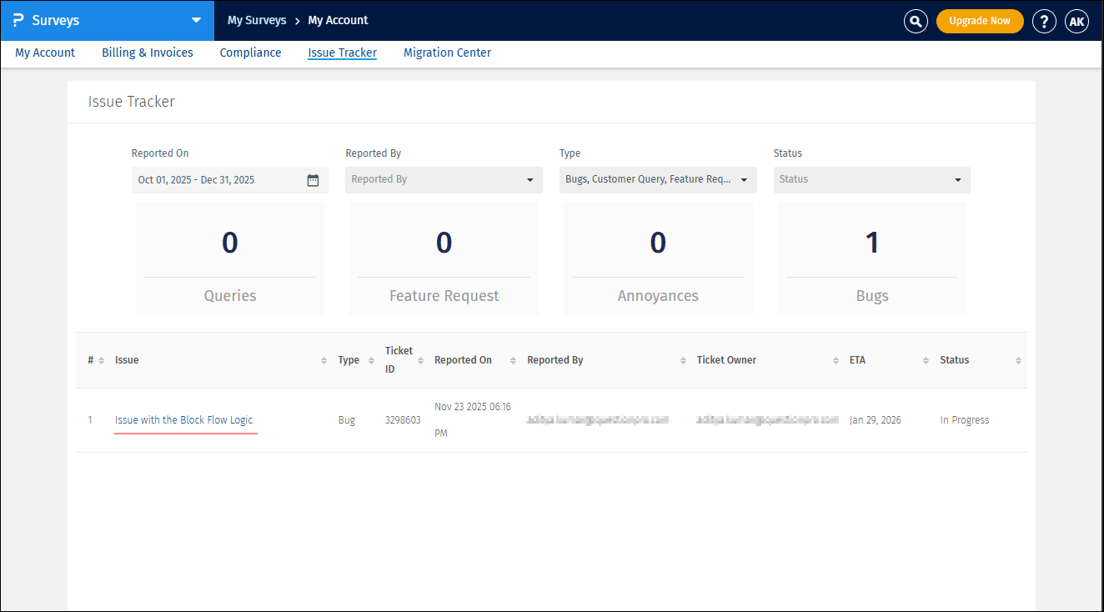1104x612 pixels.
Task: Expand the Surveys product dropdown
Action: tap(196, 20)
